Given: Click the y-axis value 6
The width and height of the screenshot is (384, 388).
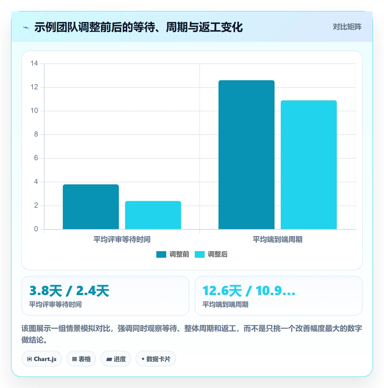Looking at the screenshot, I should coord(36,158).
